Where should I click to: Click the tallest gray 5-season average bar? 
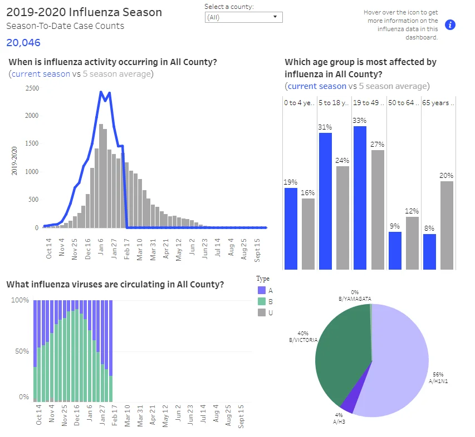(101, 176)
